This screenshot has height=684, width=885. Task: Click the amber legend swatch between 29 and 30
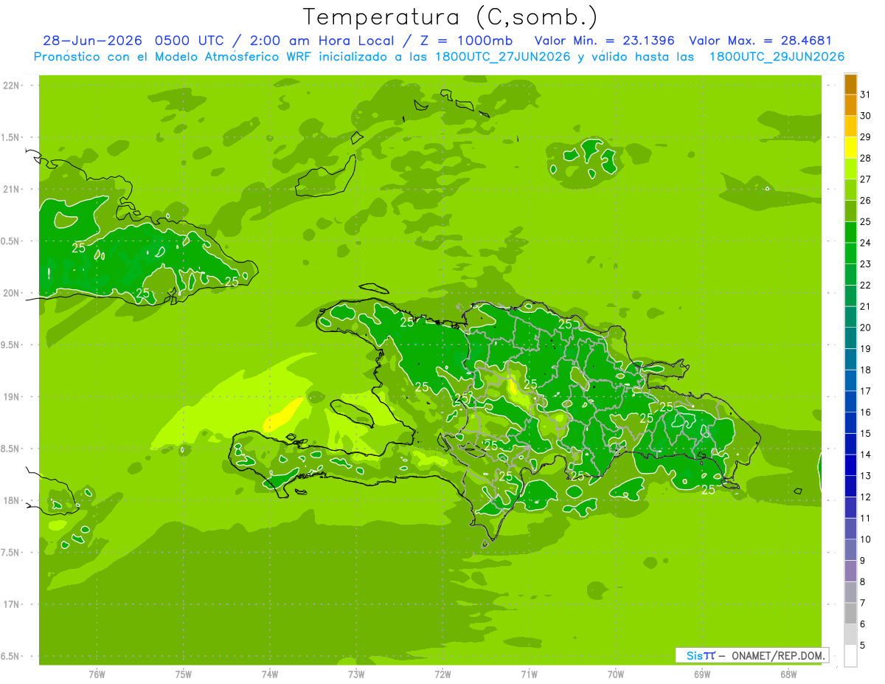coord(850,126)
